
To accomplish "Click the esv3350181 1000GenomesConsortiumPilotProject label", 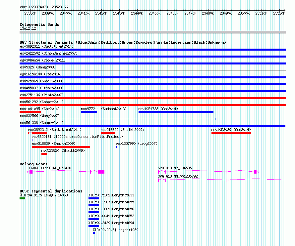I will coord(77,137).
